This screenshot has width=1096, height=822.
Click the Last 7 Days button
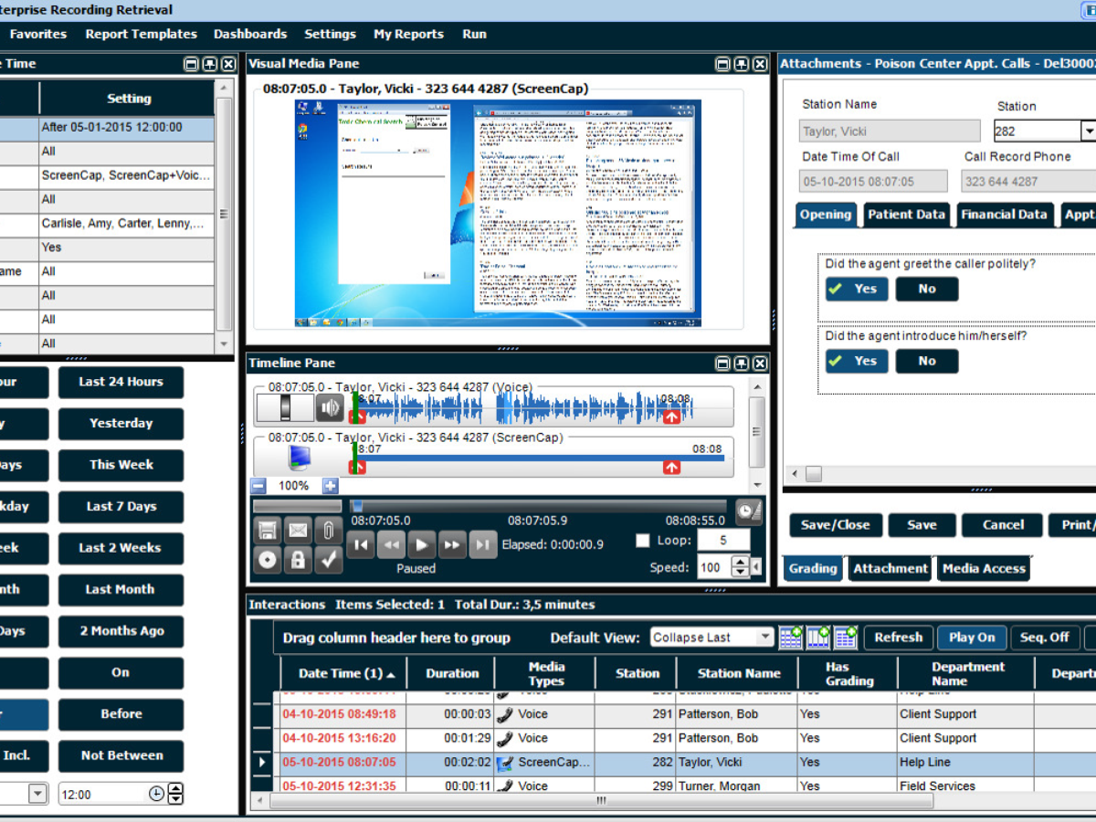tap(121, 507)
